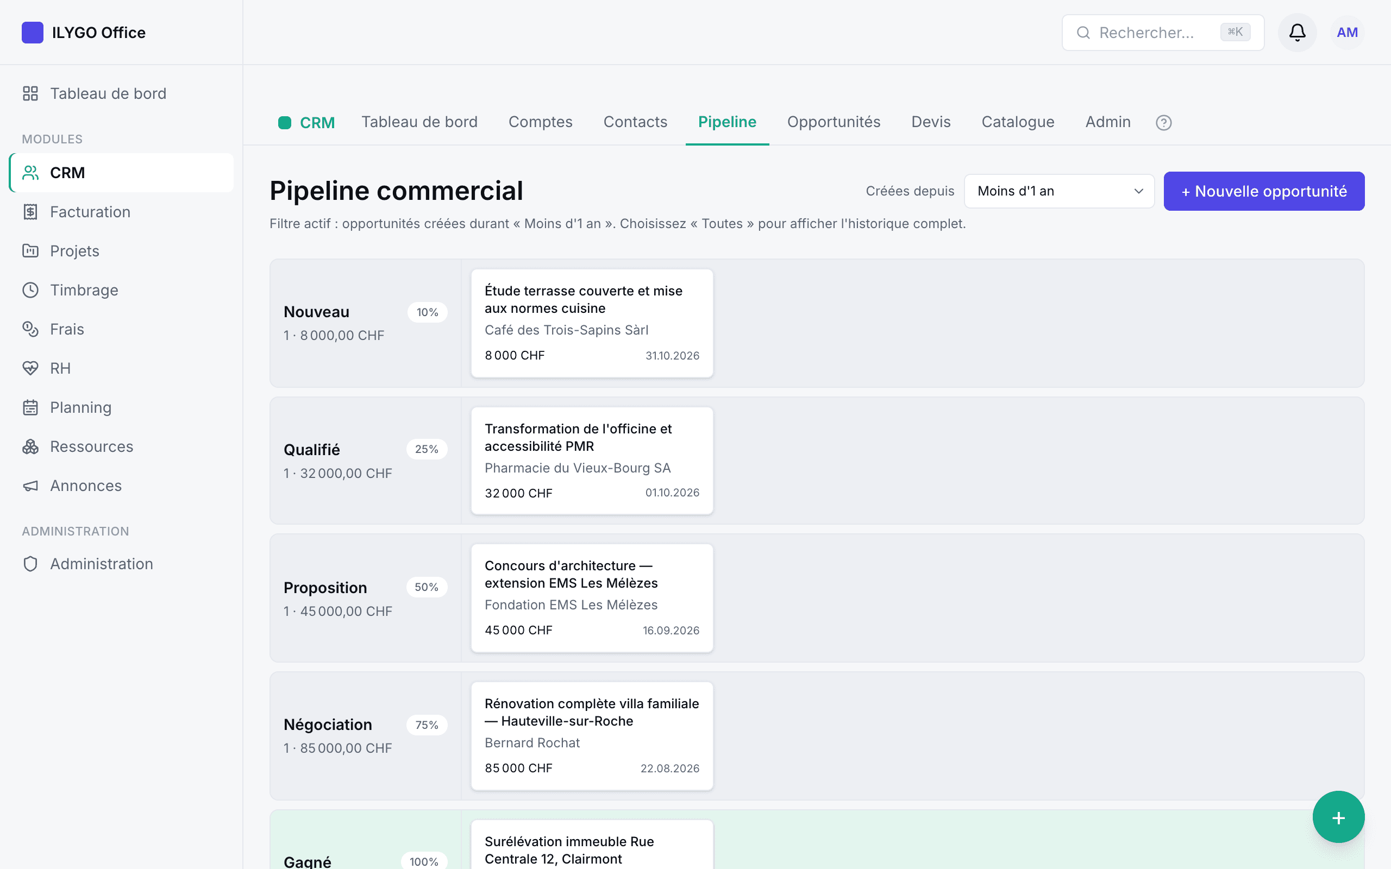Click the Ressources cubes icon
The width and height of the screenshot is (1391, 869).
pos(30,446)
